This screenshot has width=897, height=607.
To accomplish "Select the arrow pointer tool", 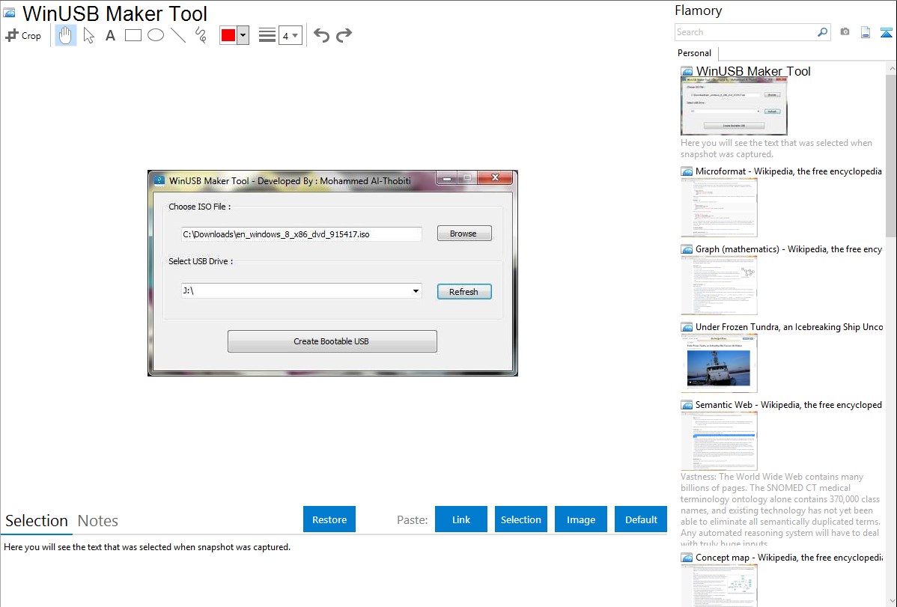I will click(88, 35).
